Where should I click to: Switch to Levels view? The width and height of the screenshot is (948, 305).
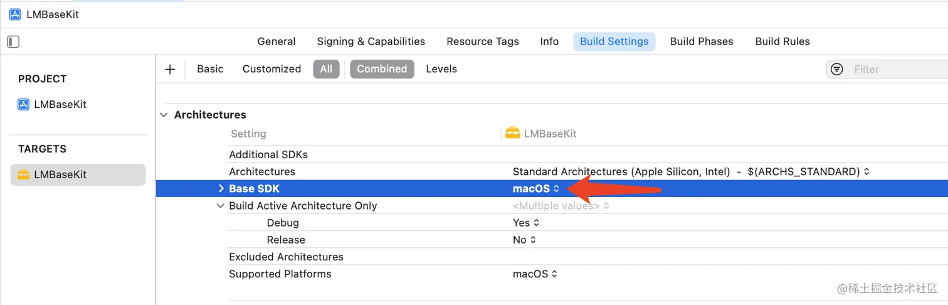click(x=441, y=69)
